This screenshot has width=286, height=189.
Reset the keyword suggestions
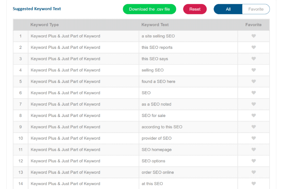click(195, 9)
